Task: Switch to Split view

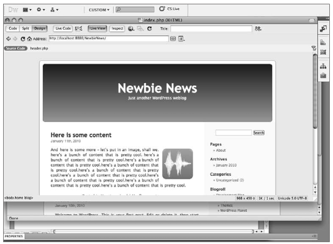Action: (x=25, y=28)
